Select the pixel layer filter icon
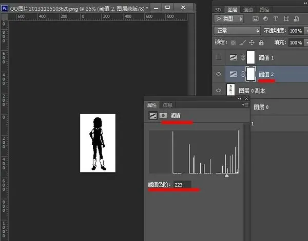This screenshot has height=241, width=308. [255, 19]
